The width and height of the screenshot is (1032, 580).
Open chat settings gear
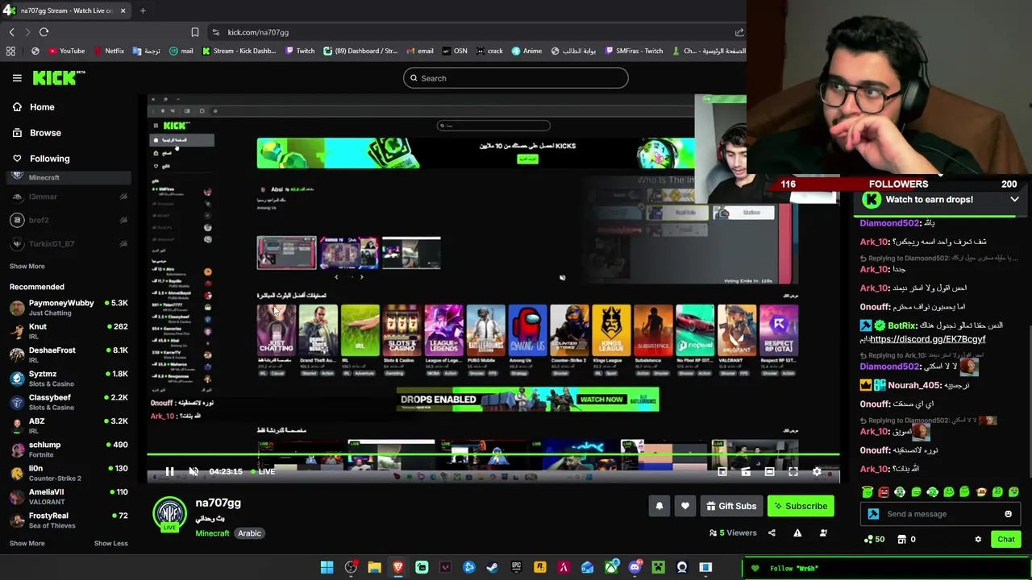click(x=978, y=539)
